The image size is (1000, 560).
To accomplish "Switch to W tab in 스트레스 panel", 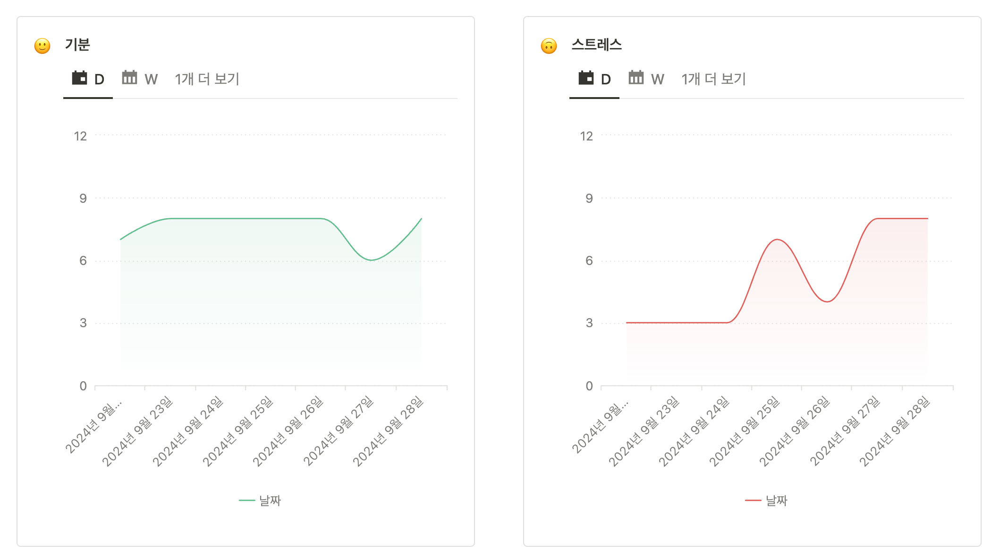I will click(657, 79).
